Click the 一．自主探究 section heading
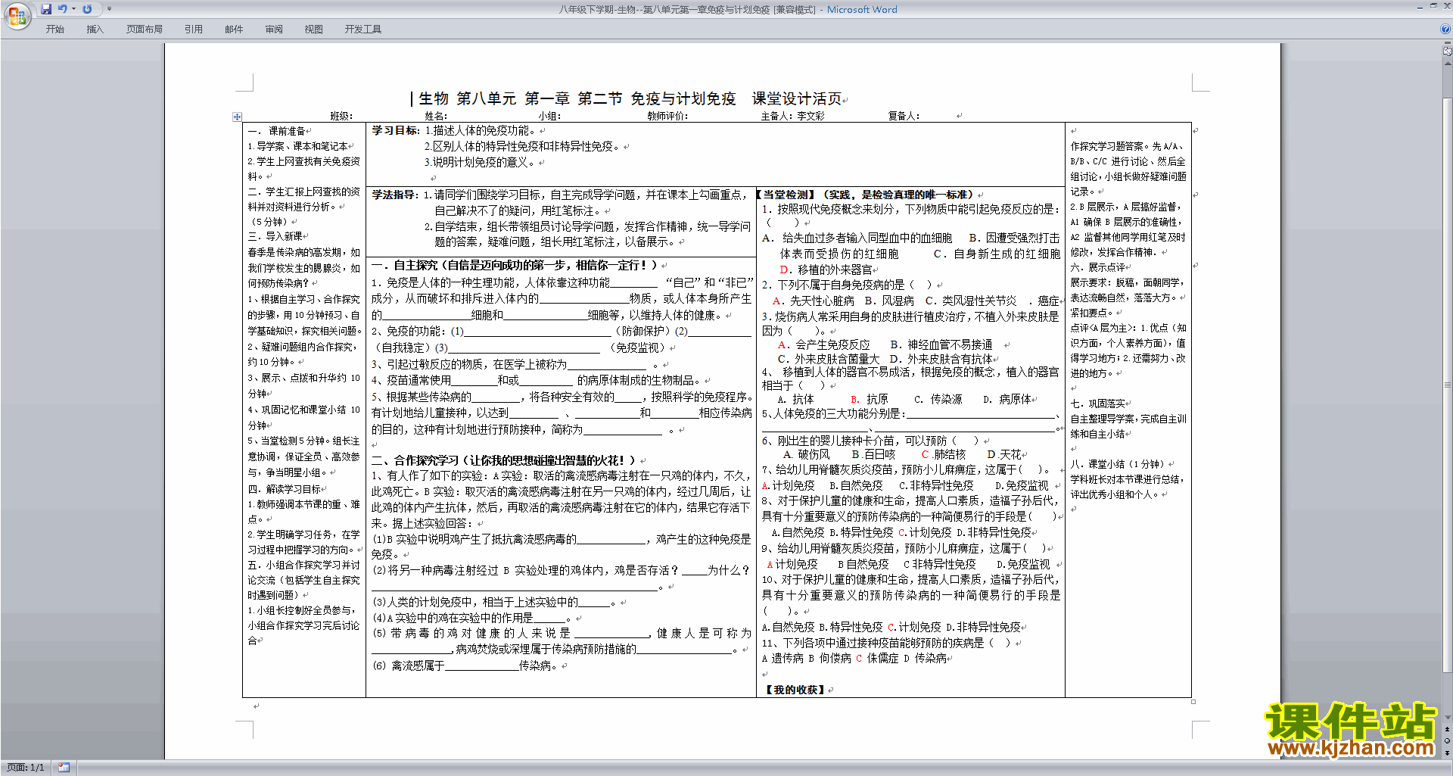This screenshot has height=776, width=1453. tap(515, 265)
